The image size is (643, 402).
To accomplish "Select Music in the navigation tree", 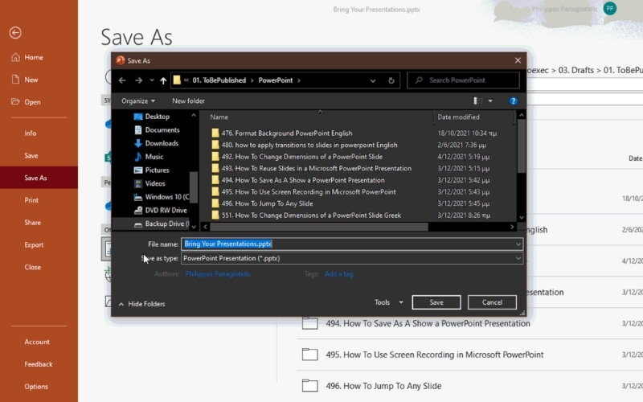I will pos(154,157).
